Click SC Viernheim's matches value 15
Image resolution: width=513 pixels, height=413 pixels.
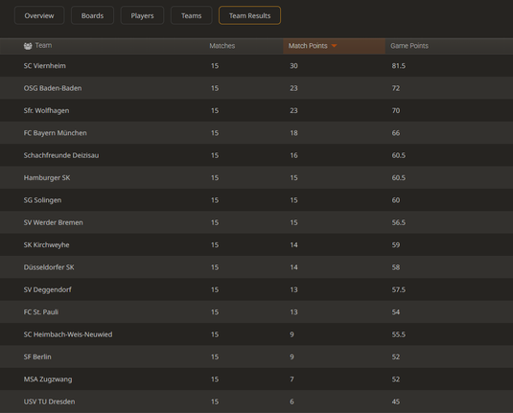215,66
